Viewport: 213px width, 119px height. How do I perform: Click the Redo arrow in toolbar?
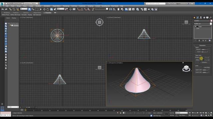point(6,9)
